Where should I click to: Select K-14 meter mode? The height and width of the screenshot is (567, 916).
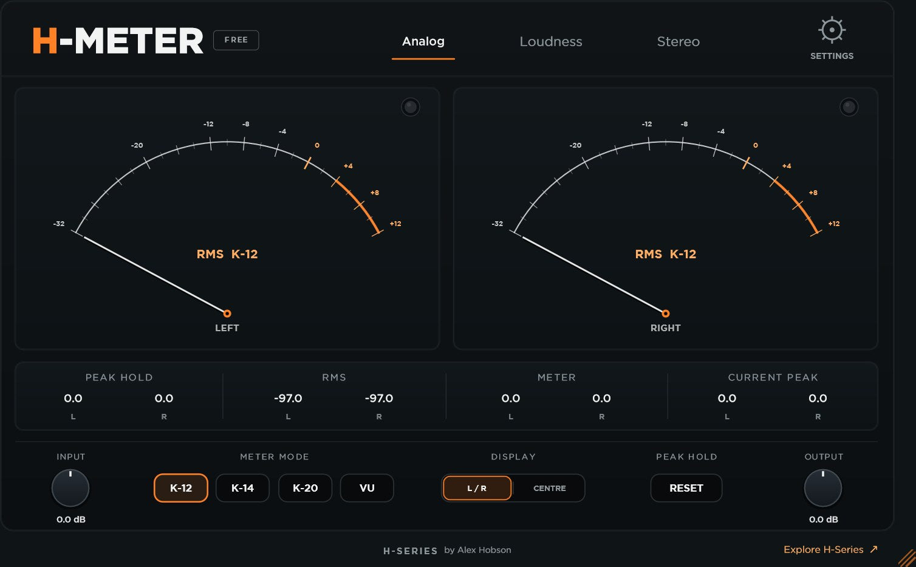tap(243, 488)
